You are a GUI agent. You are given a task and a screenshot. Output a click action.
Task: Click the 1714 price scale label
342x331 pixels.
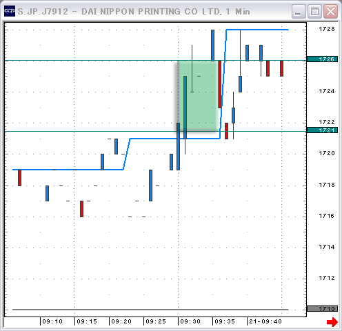pyautogui.click(x=327, y=247)
